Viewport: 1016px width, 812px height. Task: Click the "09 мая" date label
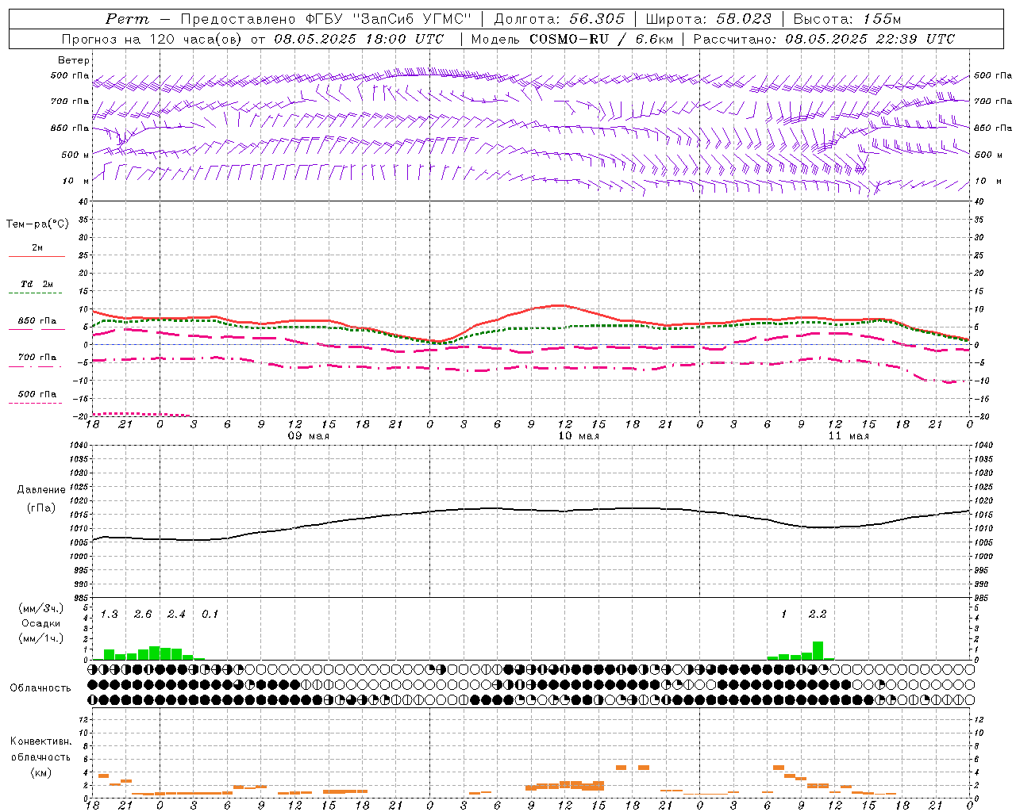coord(308,436)
